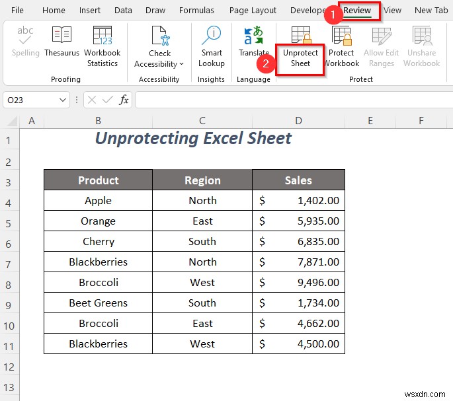Expand the Check Accessibility dropdown arrow
This screenshot has height=401, width=453.
pyautogui.click(x=181, y=64)
